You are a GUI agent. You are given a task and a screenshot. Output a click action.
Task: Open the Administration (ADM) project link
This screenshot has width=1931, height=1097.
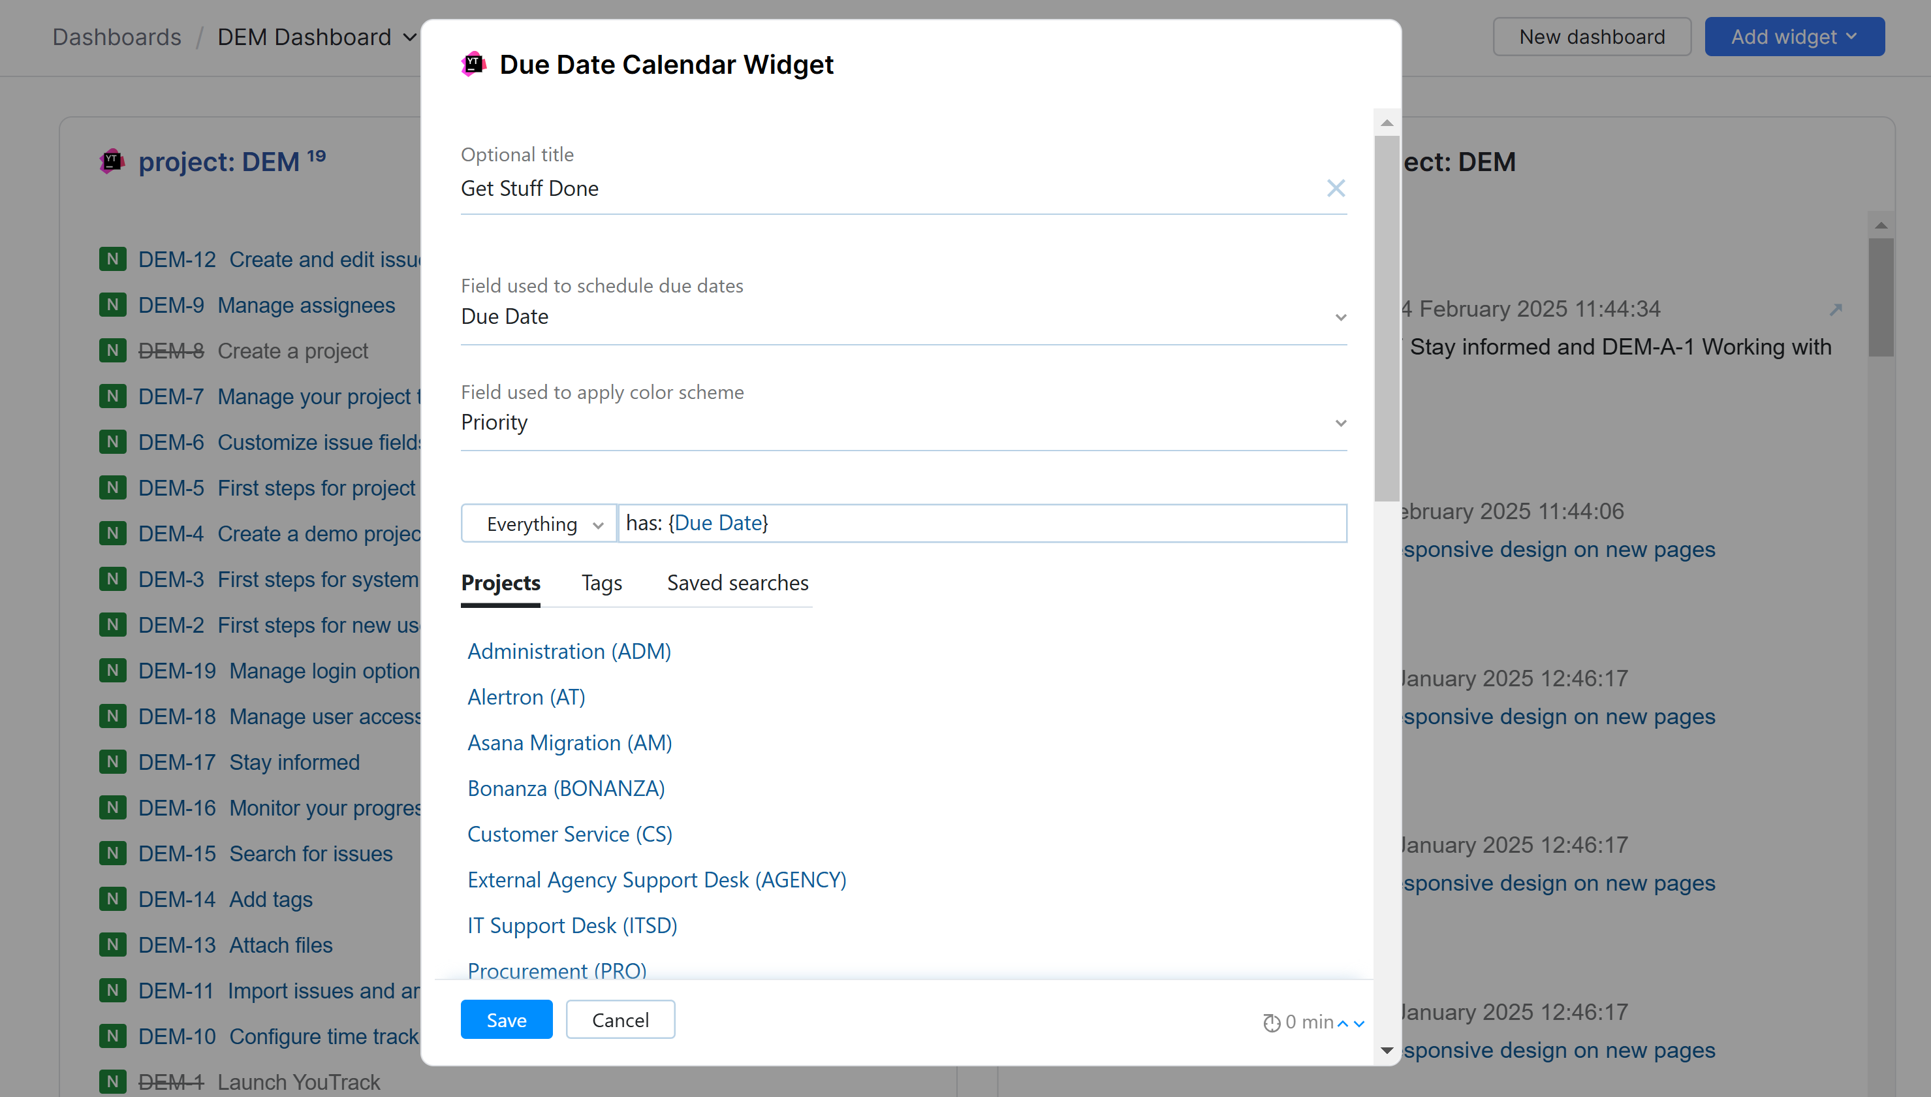point(569,651)
